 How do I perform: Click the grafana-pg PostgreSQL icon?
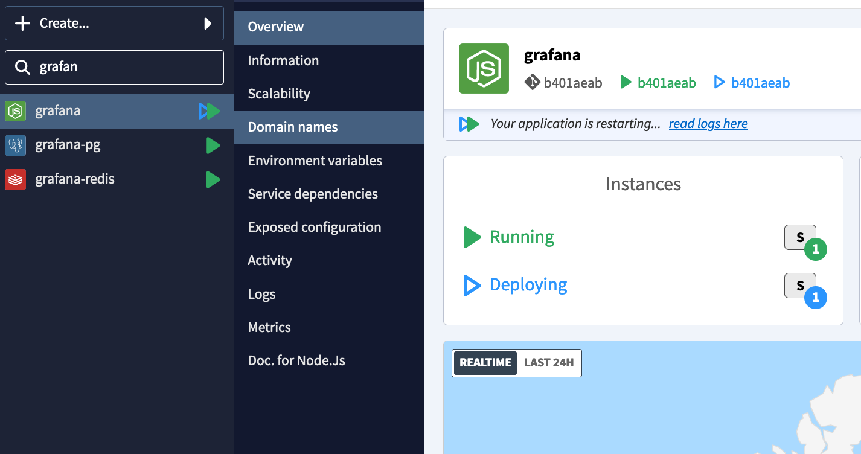tap(15, 145)
